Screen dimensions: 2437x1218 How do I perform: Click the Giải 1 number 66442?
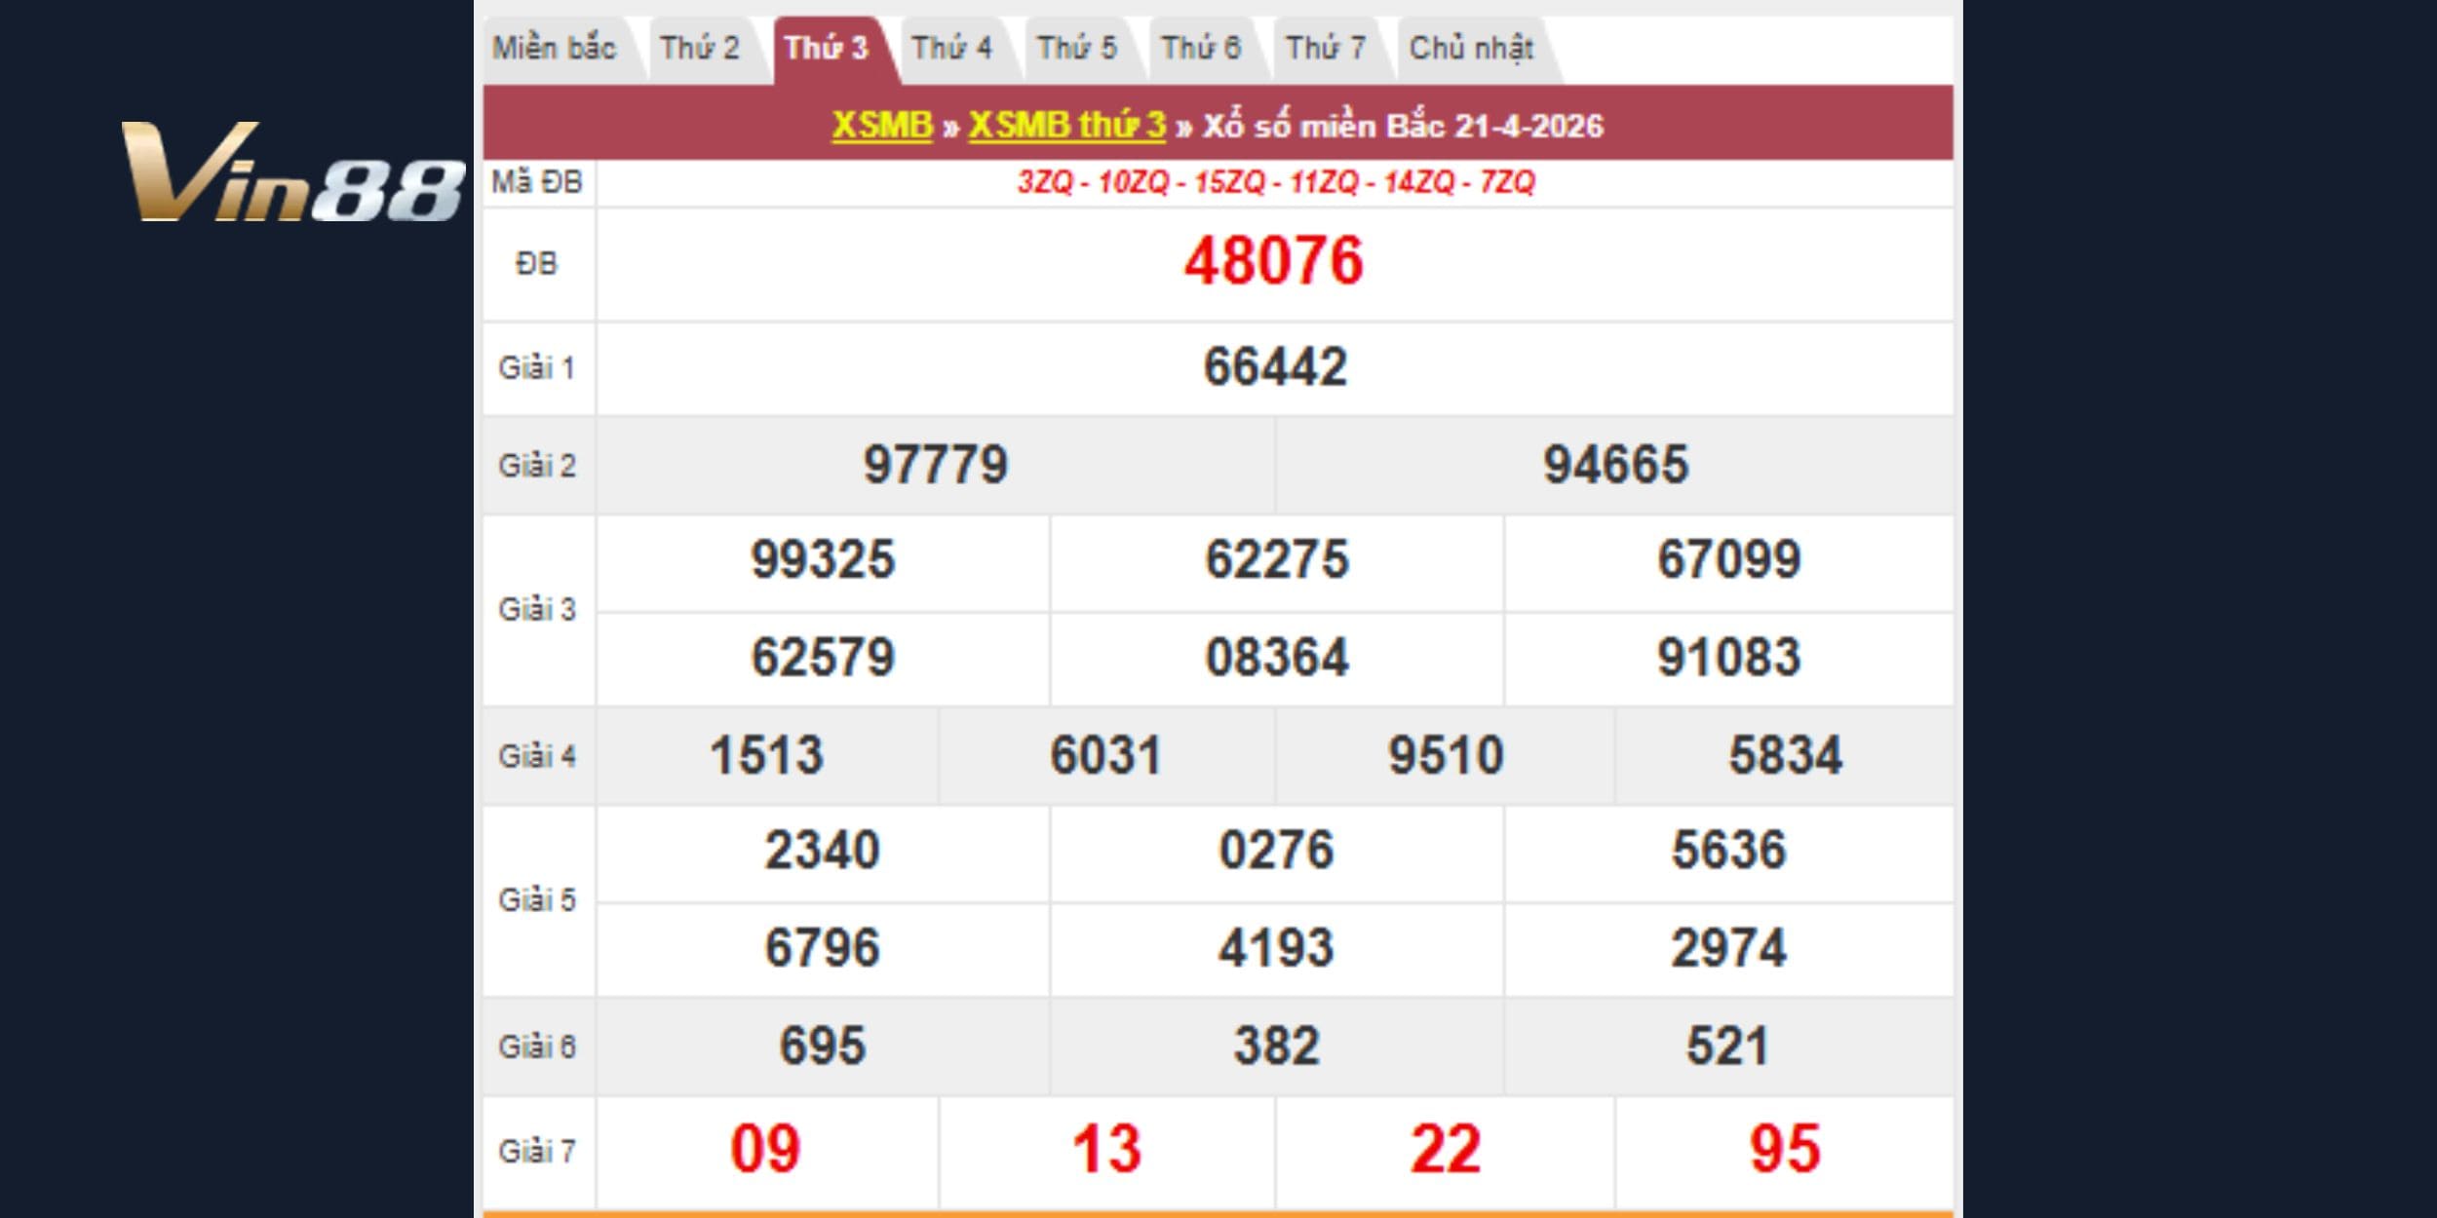[x=1275, y=367]
